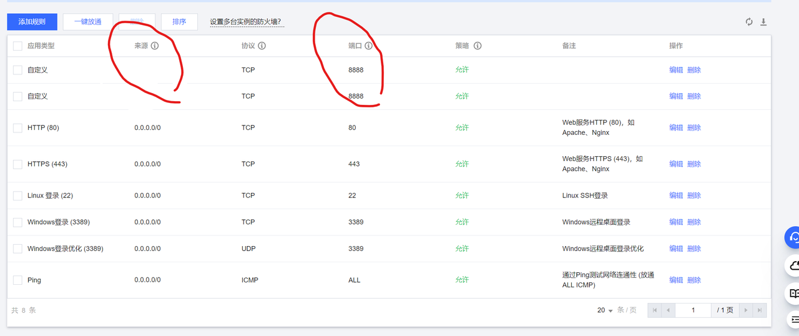The image size is (799, 336).
Task: Click the info icon next to 端口
Action: [x=369, y=46]
